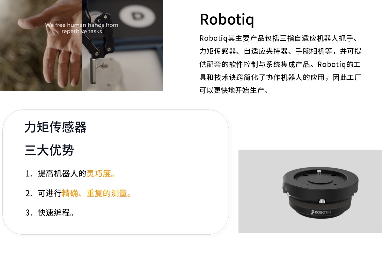Screen dimensions: 382x270
Task: Click the top pin on the sensor
Action: [x=319, y=172]
